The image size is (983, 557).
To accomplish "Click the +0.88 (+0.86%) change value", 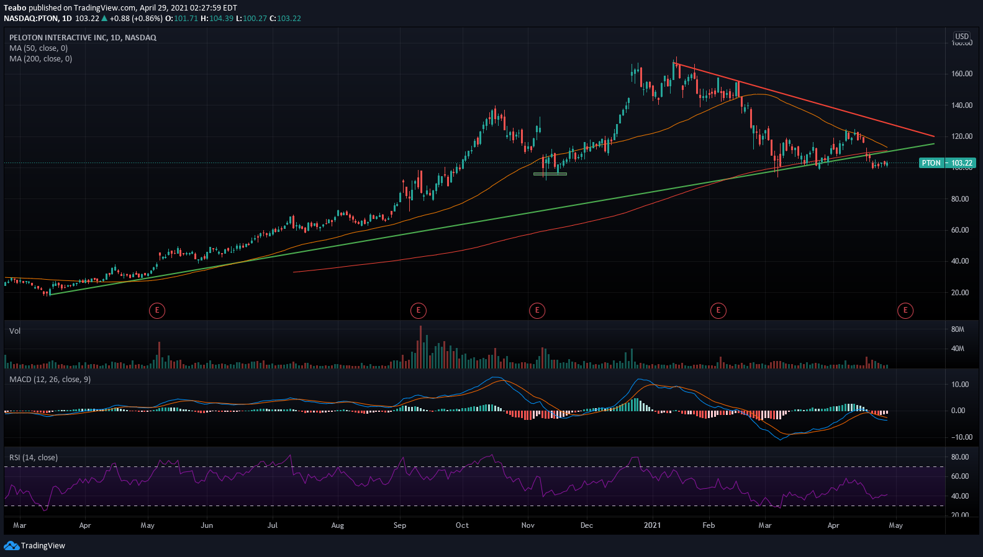I will [x=136, y=19].
